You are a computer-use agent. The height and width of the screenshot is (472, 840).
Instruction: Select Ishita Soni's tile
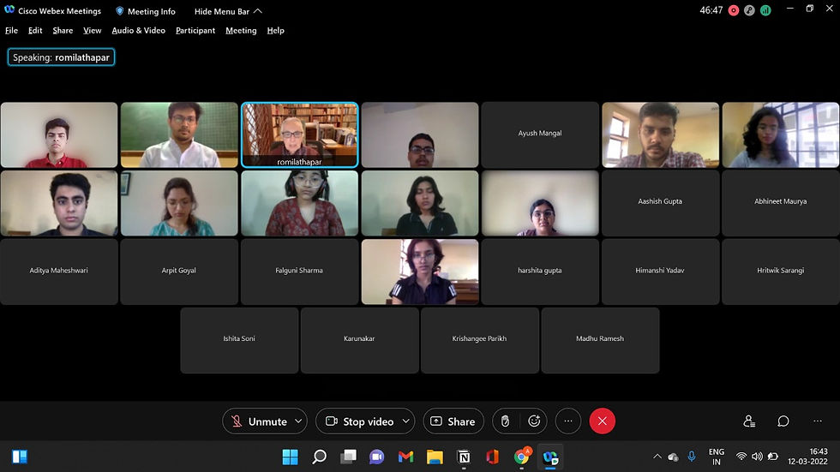coord(239,340)
